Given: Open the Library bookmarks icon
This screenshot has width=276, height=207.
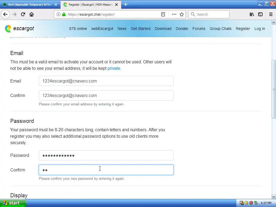Looking at the screenshot, I should point(252,14).
